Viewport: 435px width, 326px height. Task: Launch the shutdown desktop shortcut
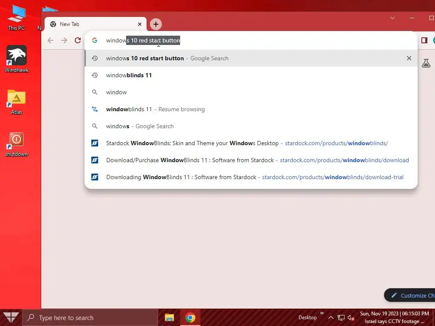17,144
